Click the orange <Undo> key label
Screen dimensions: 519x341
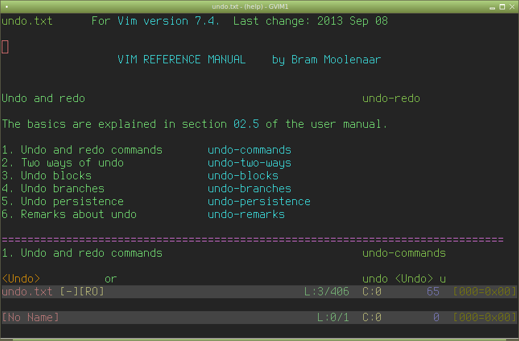[21, 279]
